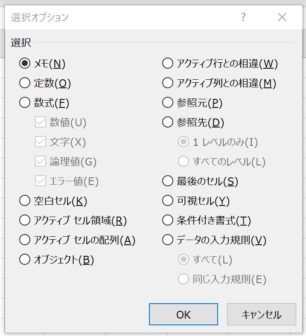
Task: Select the メモ(N) radio option
Action: 25,64
